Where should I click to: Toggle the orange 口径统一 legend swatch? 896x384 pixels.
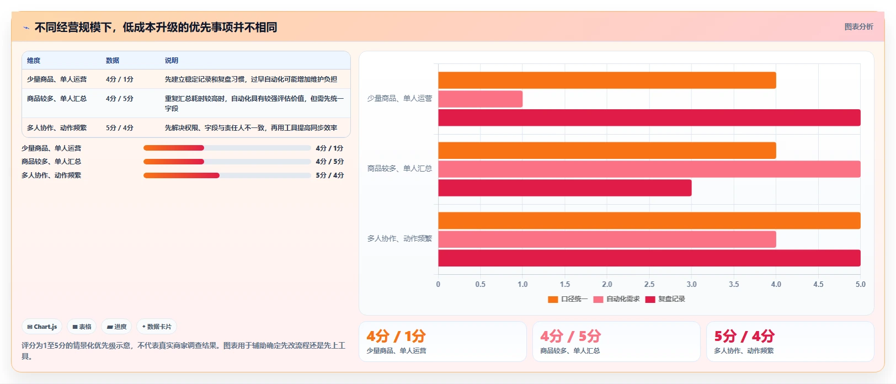point(553,300)
